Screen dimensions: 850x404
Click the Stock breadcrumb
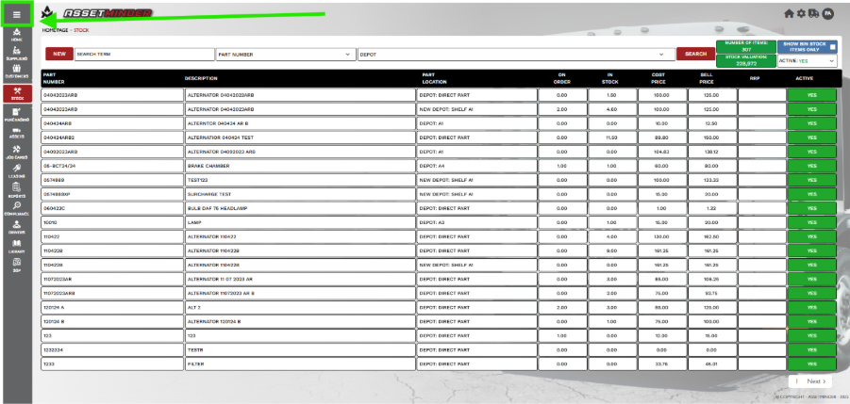pyautogui.click(x=81, y=30)
